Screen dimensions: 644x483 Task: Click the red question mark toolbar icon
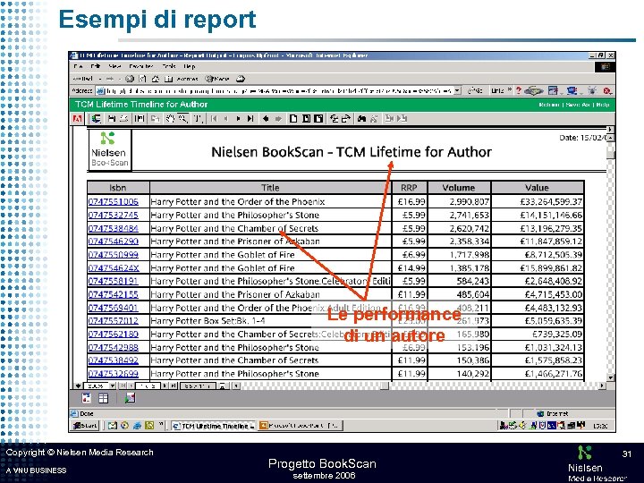pos(519,90)
